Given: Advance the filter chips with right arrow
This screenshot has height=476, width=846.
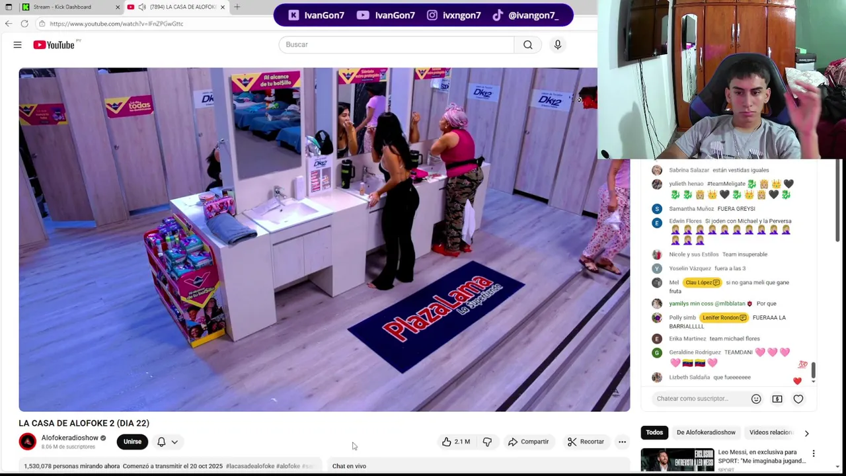Looking at the screenshot, I should click(x=806, y=433).
